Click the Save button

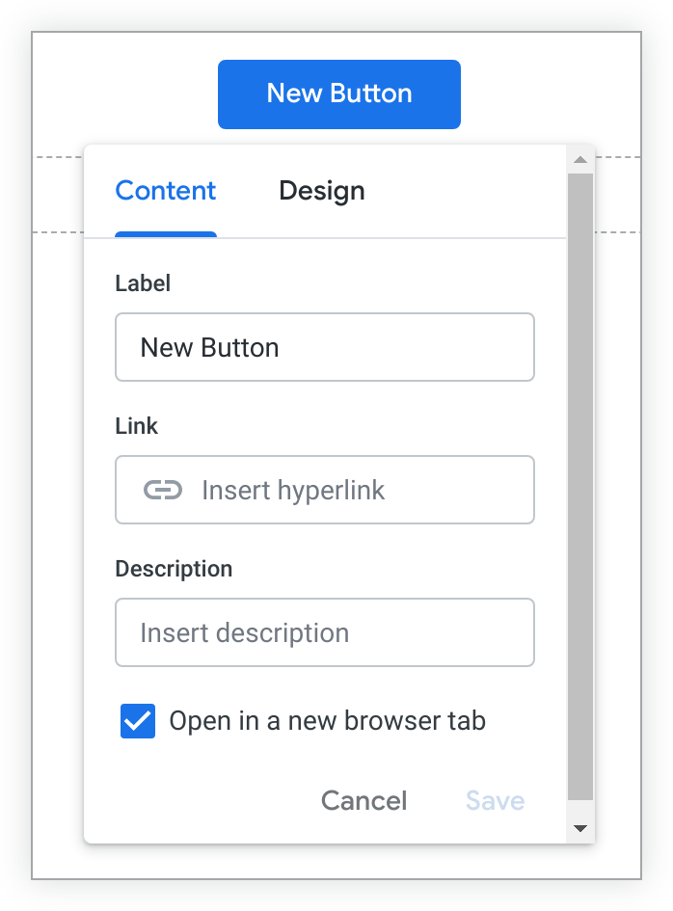tap(495, 801)
